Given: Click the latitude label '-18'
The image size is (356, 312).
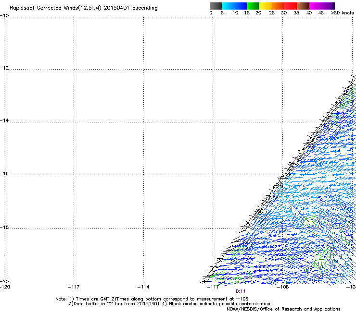Looking at the screenshot, I should click(4, 227).
